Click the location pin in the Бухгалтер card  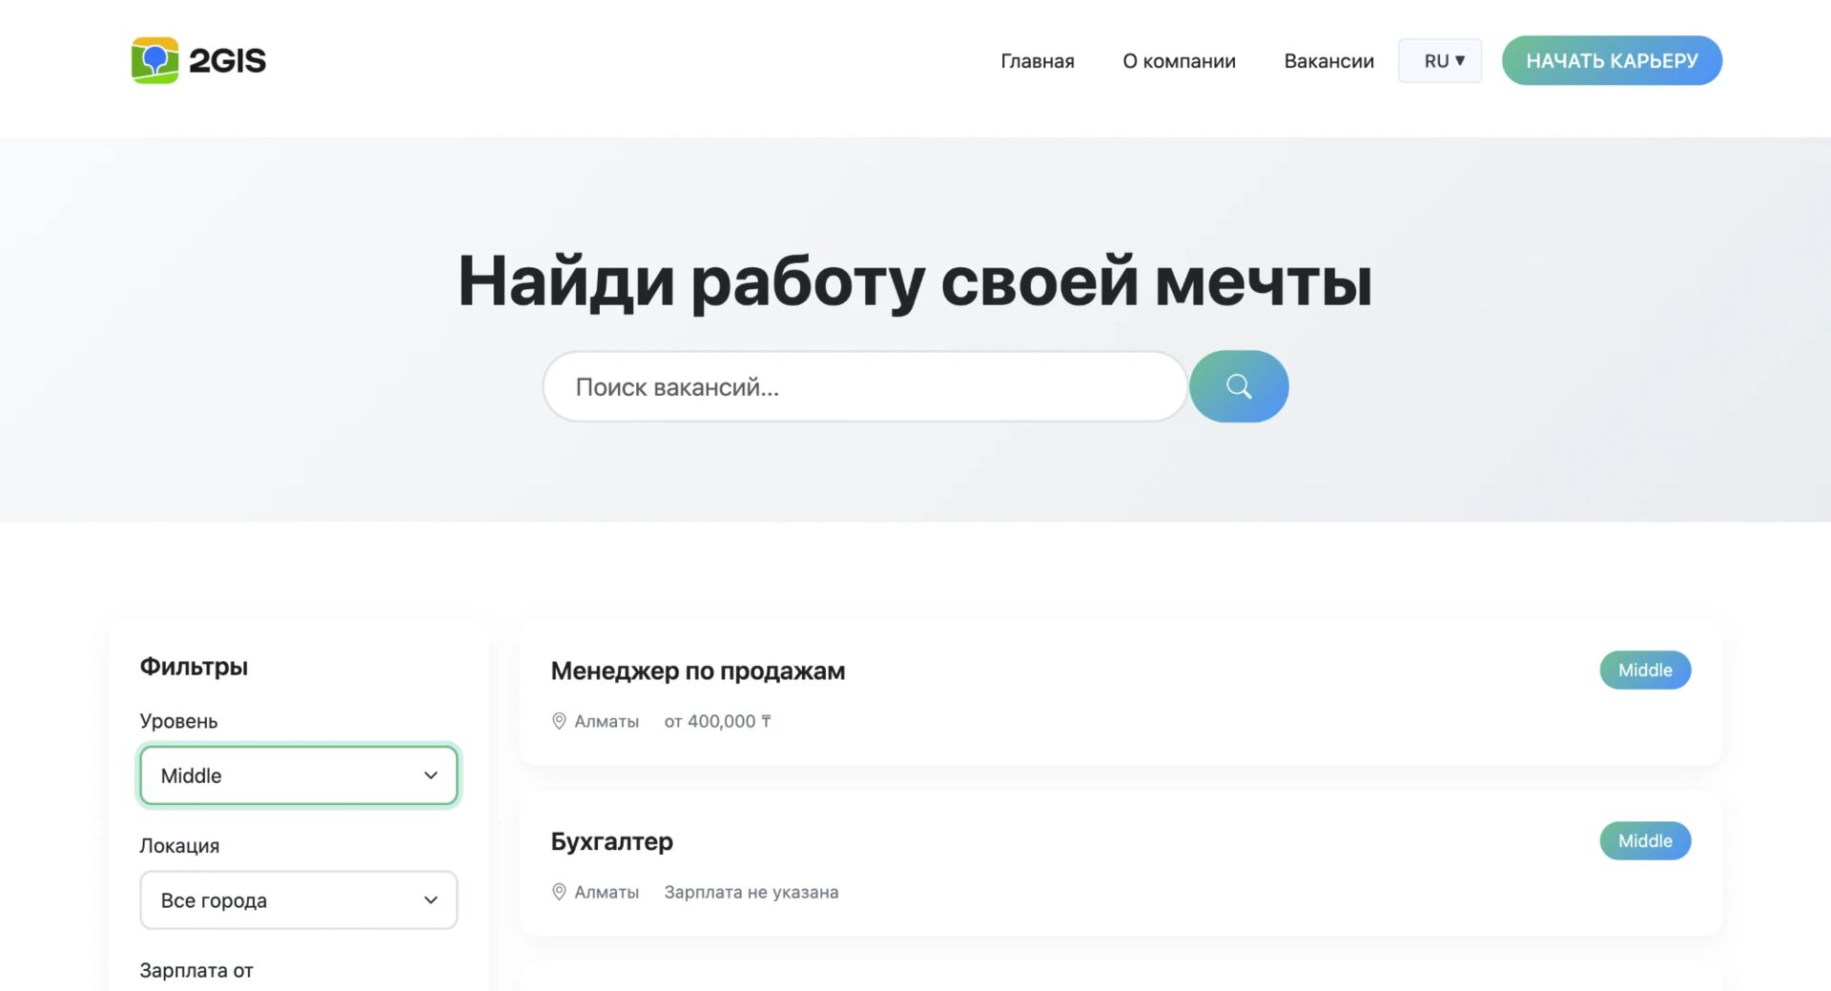tap(559, 892)
